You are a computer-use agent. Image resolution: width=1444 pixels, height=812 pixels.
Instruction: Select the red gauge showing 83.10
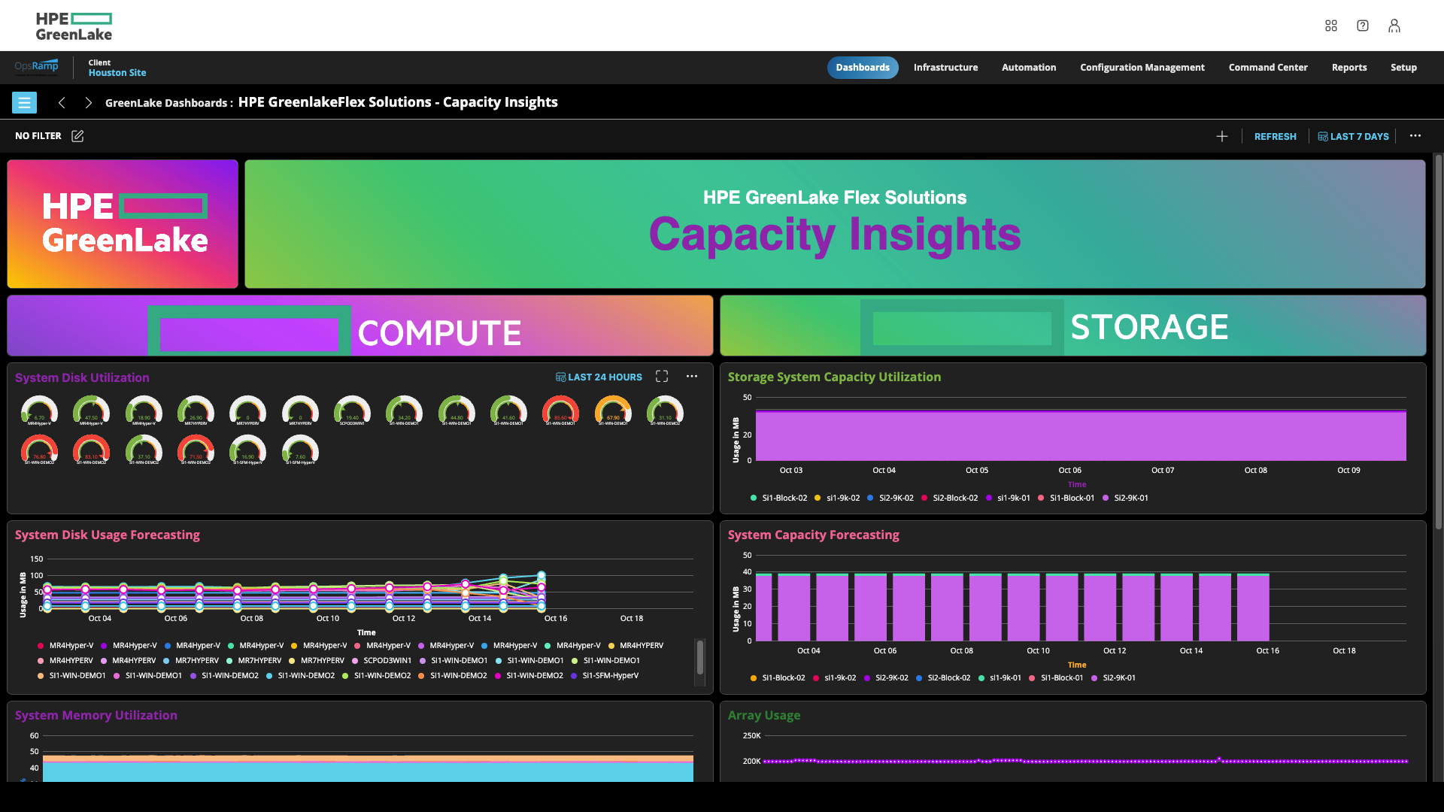tap(91, 450)
